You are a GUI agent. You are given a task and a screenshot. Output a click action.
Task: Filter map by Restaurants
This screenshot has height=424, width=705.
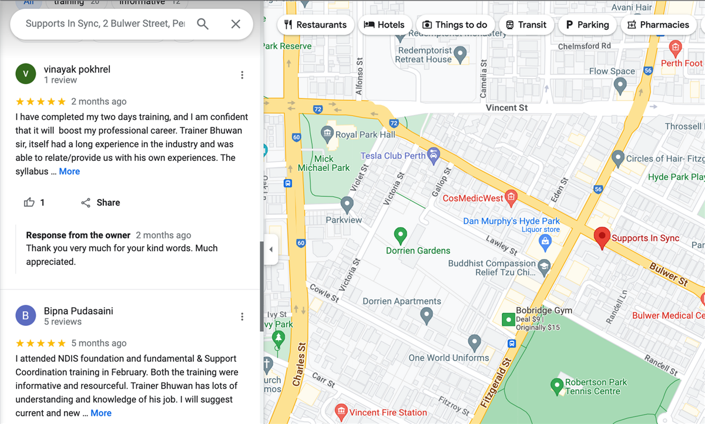coord(315,25)
